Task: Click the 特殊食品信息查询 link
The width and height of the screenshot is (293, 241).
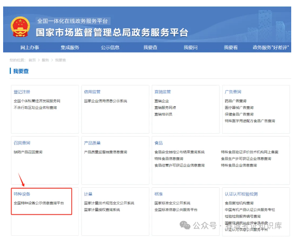Action: point(169,159)
